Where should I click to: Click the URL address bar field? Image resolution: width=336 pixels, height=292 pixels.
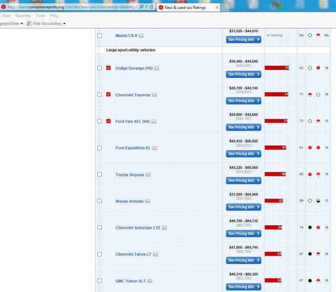point(72,7)
